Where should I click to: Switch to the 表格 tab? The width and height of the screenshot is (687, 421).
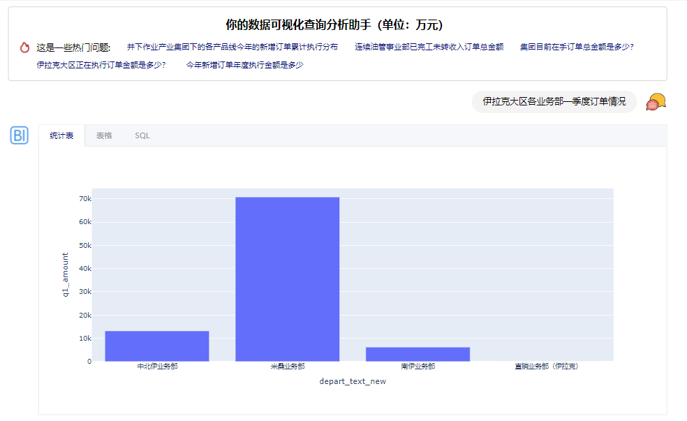(104, 135)
